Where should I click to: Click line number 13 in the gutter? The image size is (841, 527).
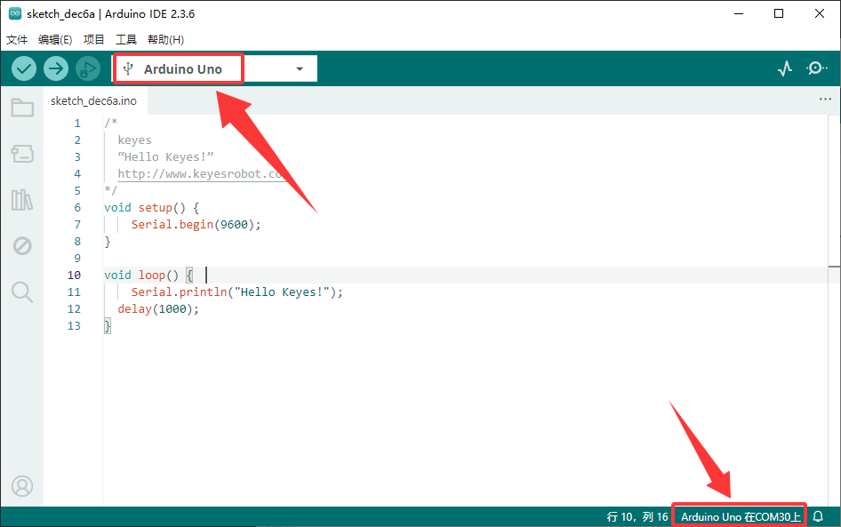(74, 326)
